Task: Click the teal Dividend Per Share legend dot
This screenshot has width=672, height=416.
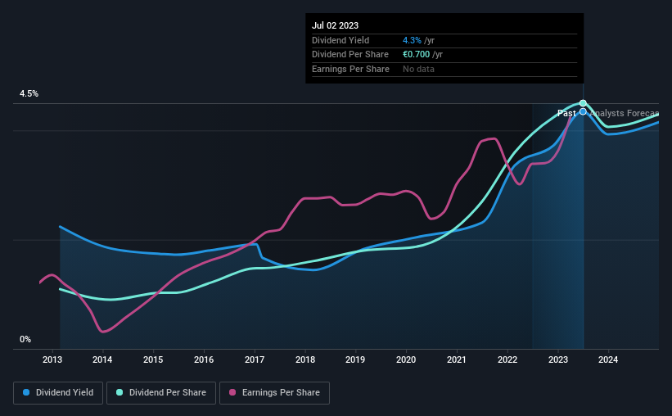Action: [x=120, y=392]
